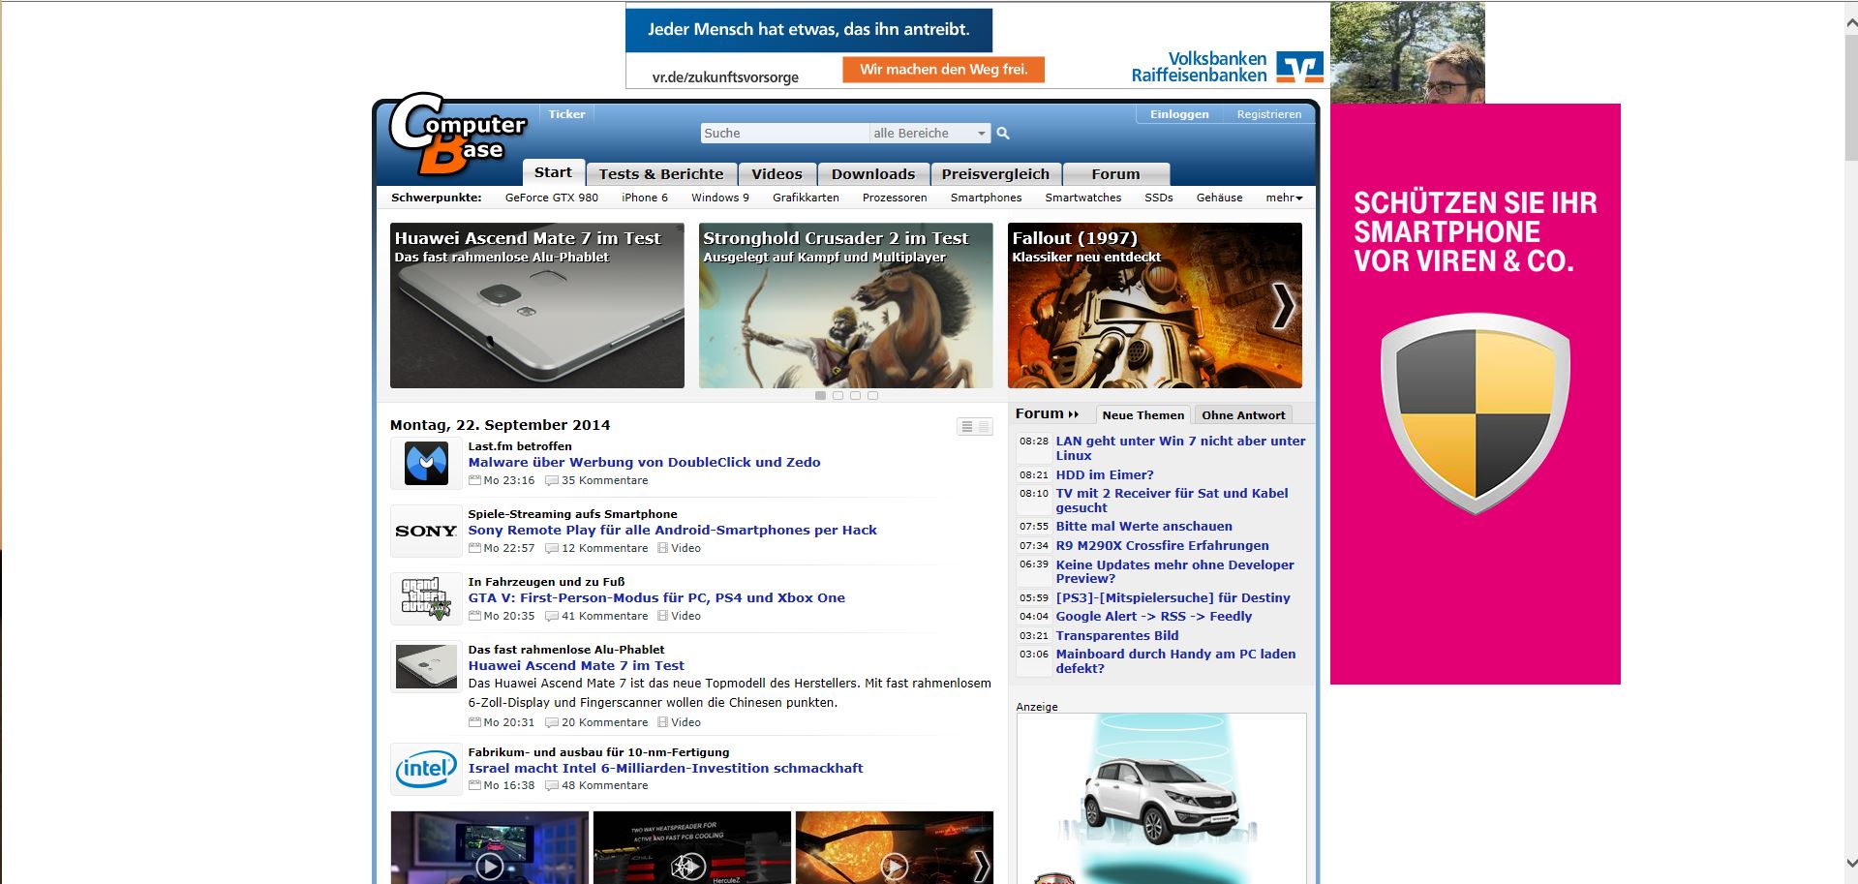Open forum thread 'Transparentes Bild'
Viewport: 1858px width, 884px height.
(x=1117, y=636)
